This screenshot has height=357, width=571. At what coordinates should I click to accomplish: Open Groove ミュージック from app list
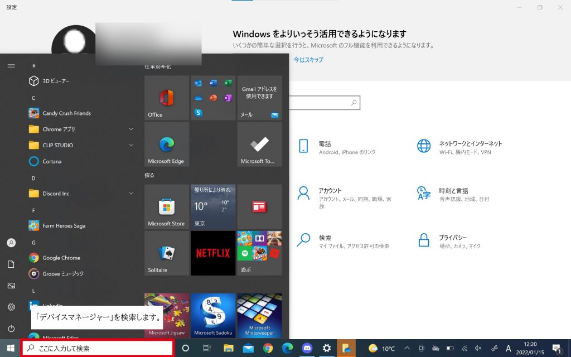(81, 273)
